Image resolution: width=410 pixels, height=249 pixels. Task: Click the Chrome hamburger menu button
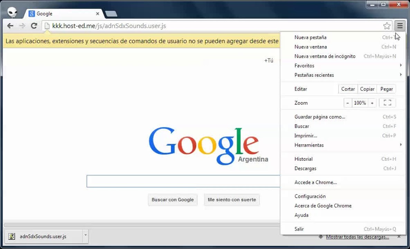coord(400,26)
